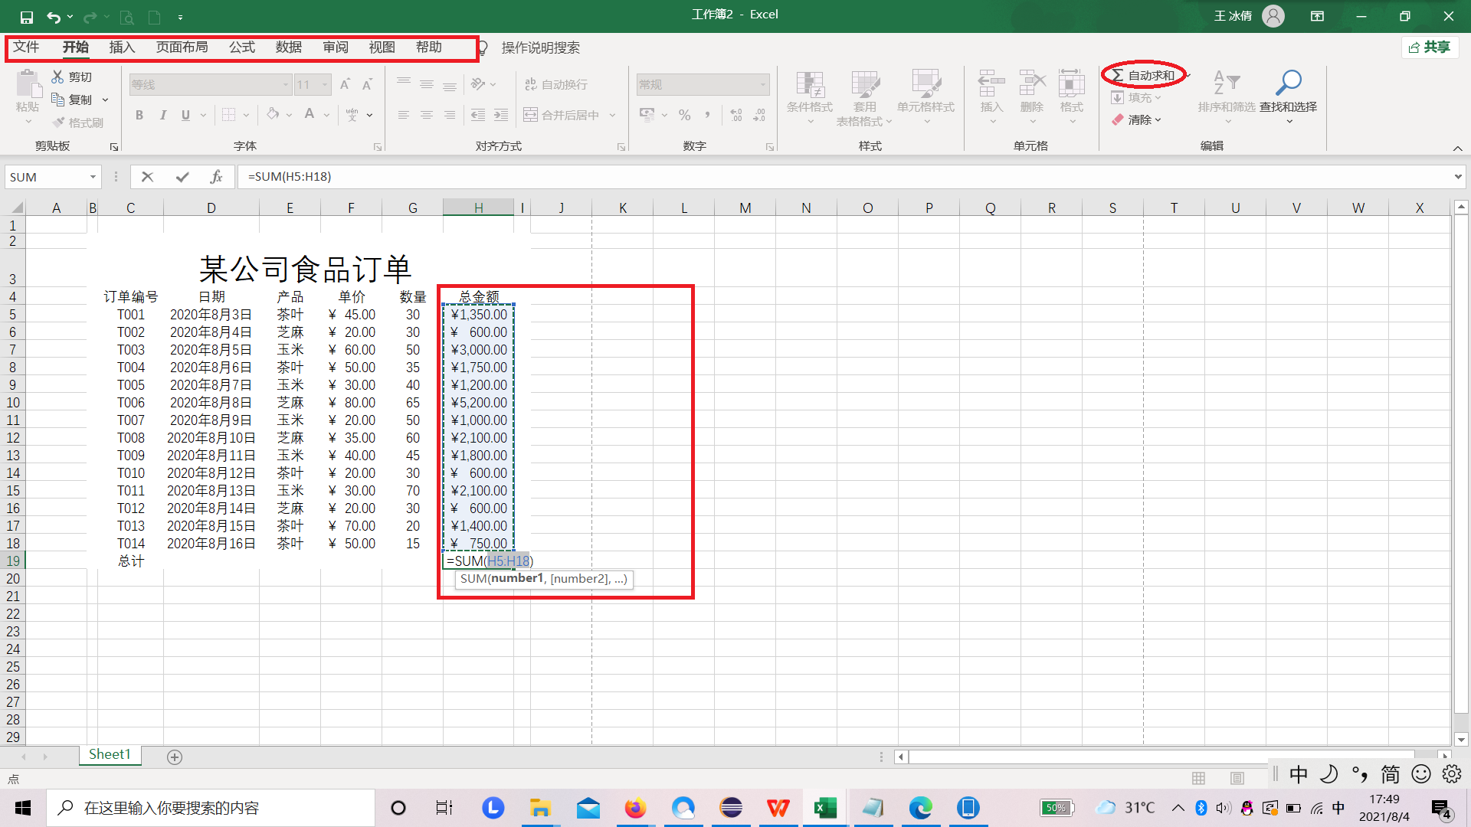Image resolution: width=1471 pixels, height=827 pixels.
Task: Click Tell me search (操作说明搜索)
Action: tap(540, 48)
